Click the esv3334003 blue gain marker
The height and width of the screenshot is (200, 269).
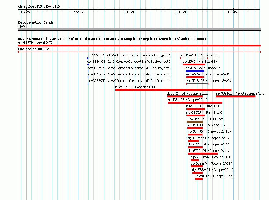coord(88,65)
